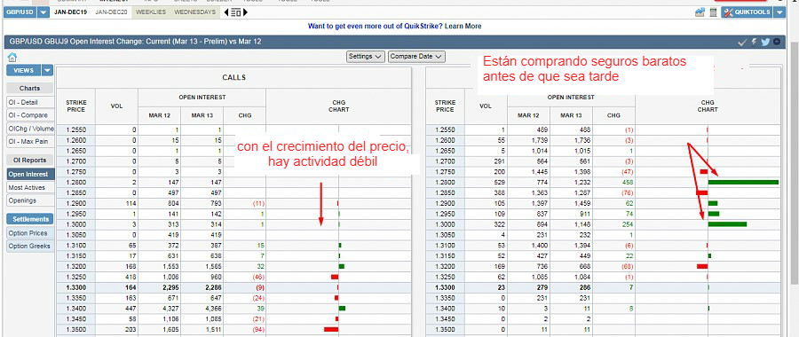Select the Open Interest report

click(x=30, y=174)
